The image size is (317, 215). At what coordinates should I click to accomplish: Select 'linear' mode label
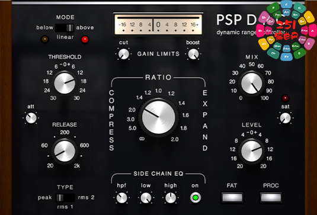[x=65, y=37]
